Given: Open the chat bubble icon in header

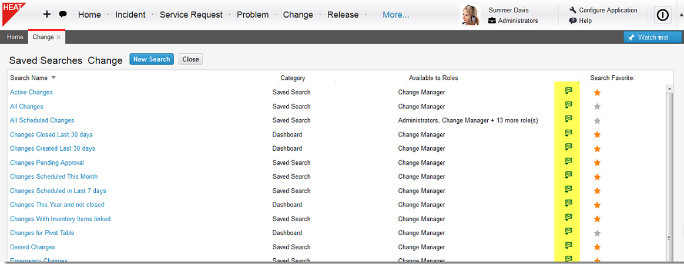Looking at the screenshot, I should click(63, 14).
